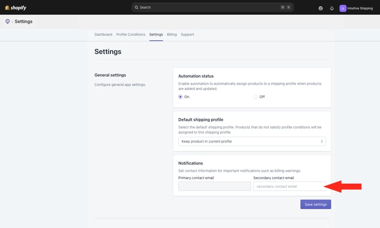Turn automation status On
Screen dimensions: 380x228
tap(180, 96)
